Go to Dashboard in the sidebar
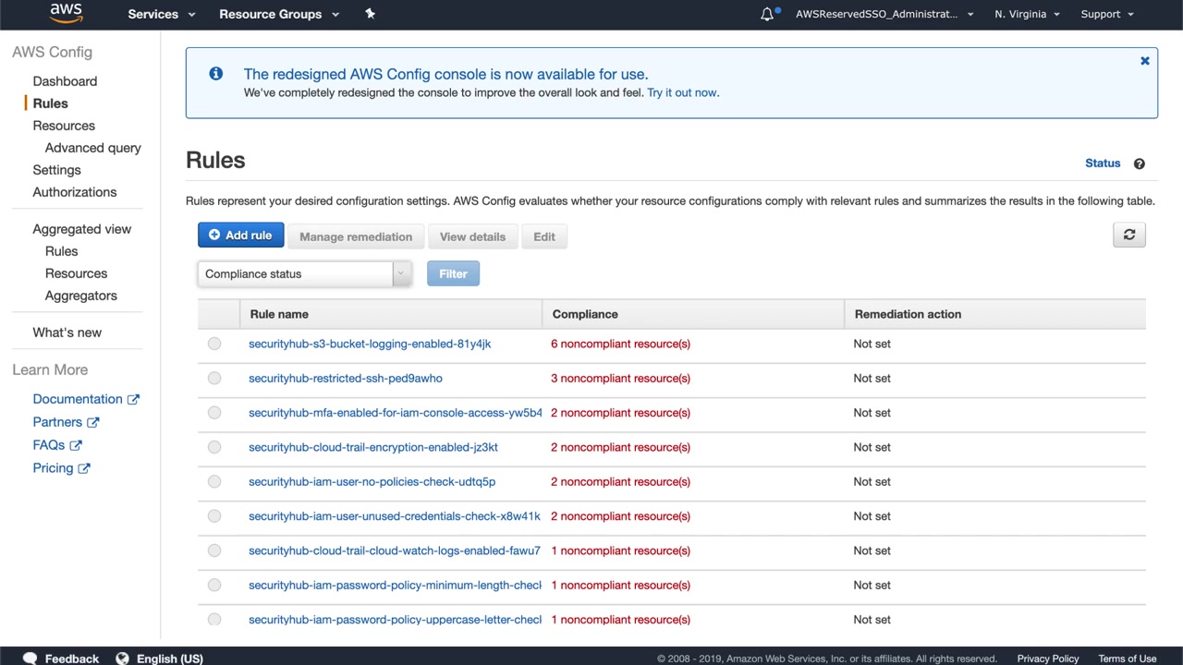1183x665 pixels. point(65,81)
